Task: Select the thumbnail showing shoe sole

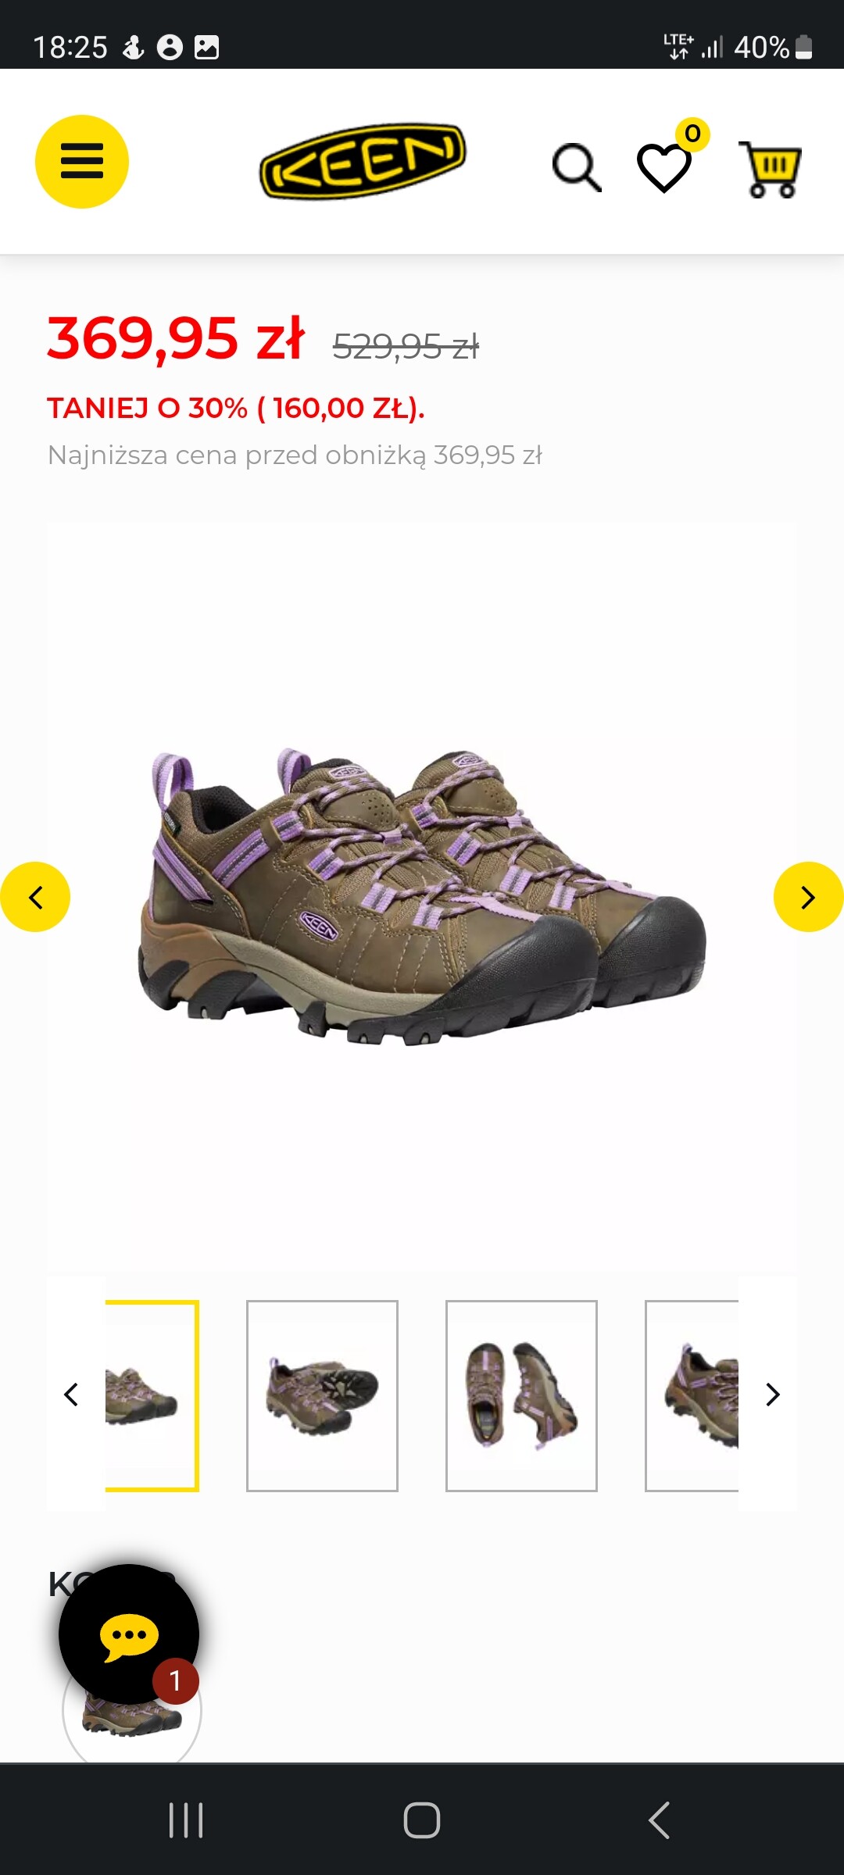Action: point(322,1396)
